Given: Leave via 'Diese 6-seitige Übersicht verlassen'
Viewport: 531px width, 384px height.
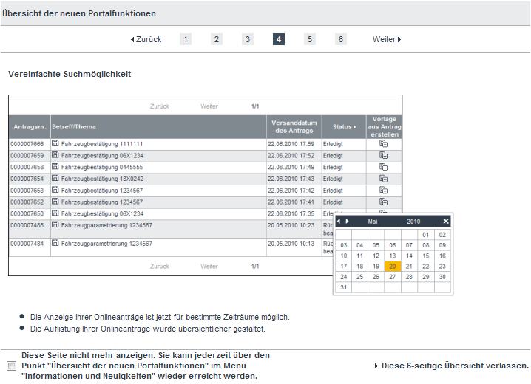Looking at the screenshot, I should [x=451, y=366].
